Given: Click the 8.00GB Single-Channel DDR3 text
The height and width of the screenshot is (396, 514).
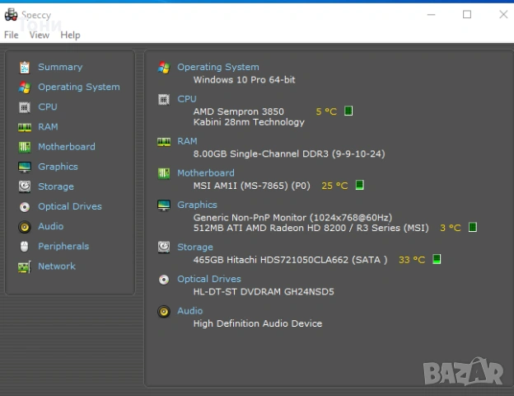Looking at the screenshot, I should click(289, 154).
